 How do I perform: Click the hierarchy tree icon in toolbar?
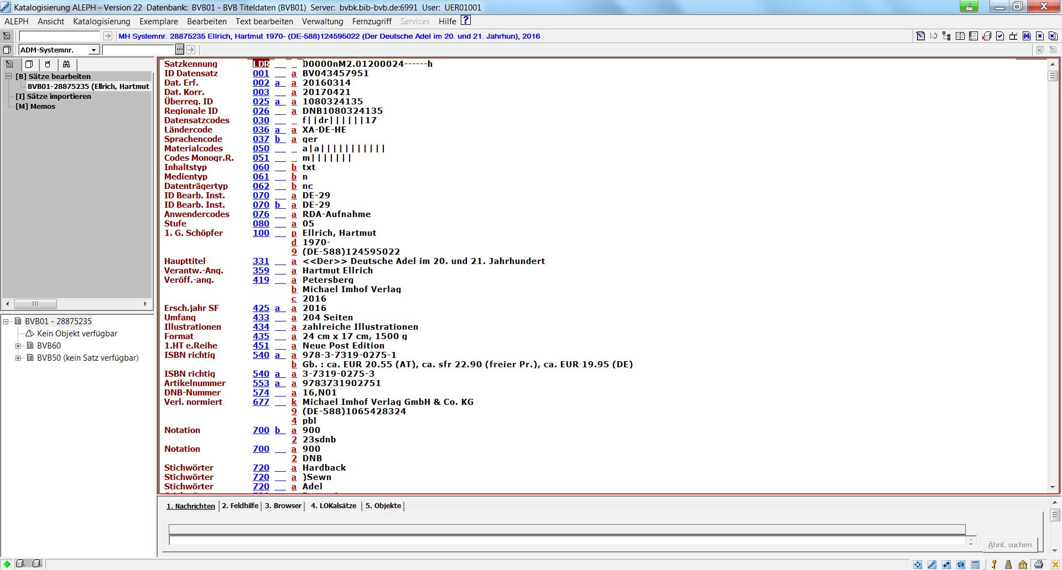pyautogui.click(x=946, y=36)
